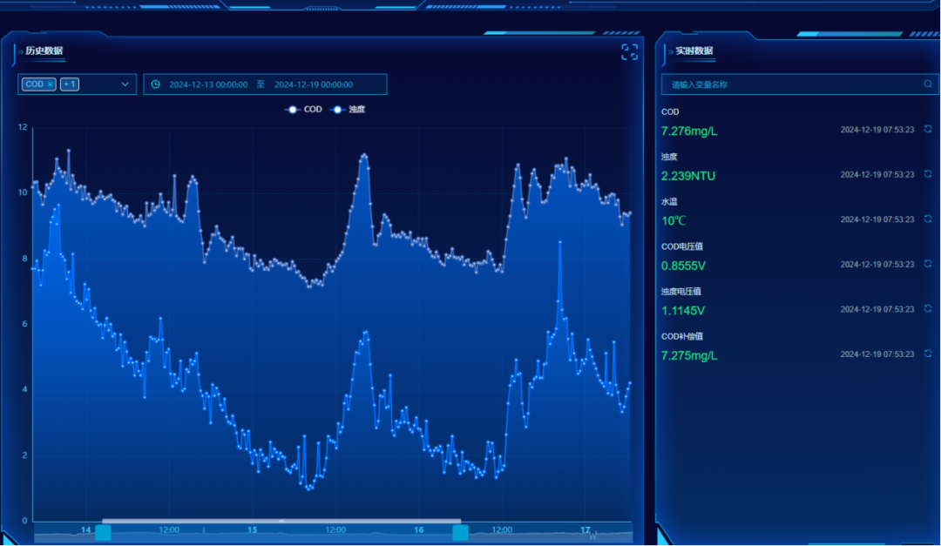Screen dimensions: 941x546
Task: Refresh the 浊度 real-time reading
Action: [928, 174]
